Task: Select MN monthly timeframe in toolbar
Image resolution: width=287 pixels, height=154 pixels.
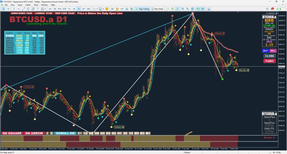Action: pyautogui.click(x=88, y=9)
